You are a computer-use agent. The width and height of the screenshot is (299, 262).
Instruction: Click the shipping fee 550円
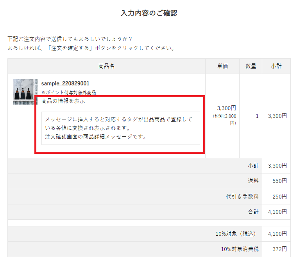[279, 181]
